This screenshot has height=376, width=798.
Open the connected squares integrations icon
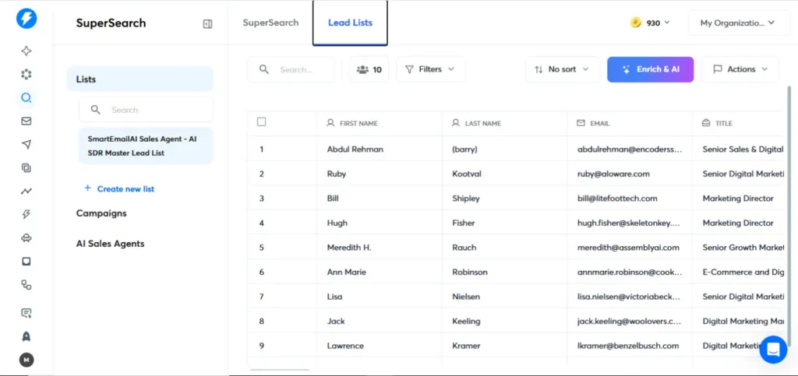26,285
